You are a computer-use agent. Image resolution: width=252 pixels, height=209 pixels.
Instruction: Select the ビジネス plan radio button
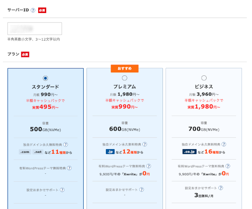204,78
